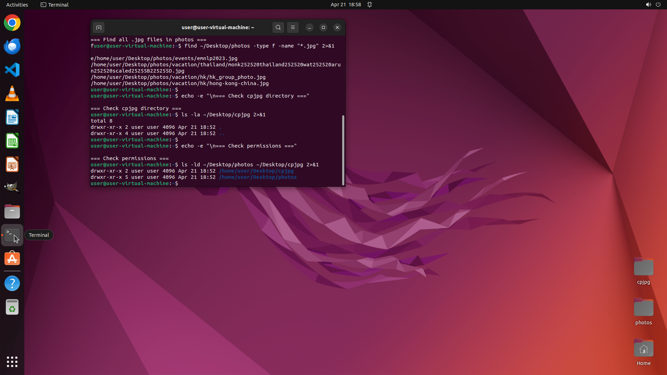Click the Activities menu
Viewport: 667px width, 375px height.
point(17,5)
